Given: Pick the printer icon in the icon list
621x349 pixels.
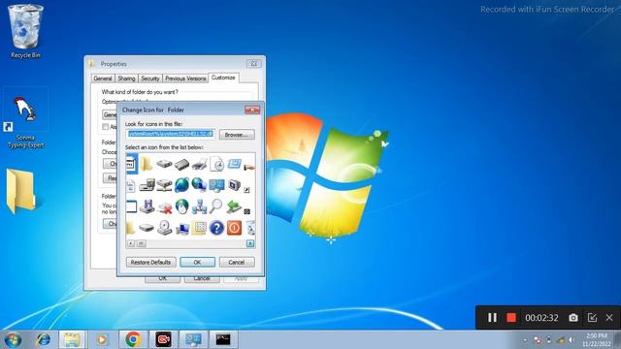Looking at the screenshot, I should 199,164.
